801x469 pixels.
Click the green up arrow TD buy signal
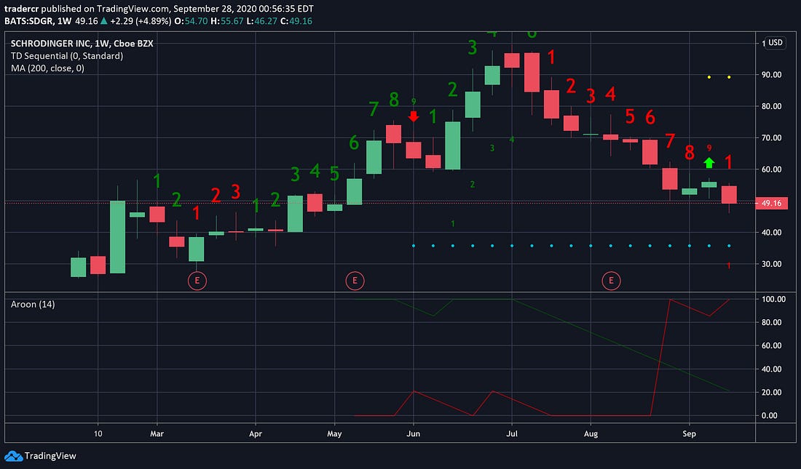tap(709, 163)
